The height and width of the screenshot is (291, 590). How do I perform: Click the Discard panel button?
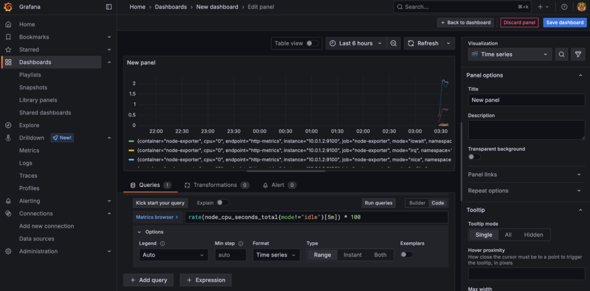[519, 22]
